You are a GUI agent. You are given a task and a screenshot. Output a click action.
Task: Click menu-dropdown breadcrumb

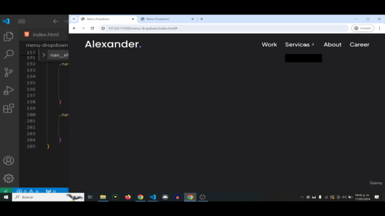click(x=47, y=45)
